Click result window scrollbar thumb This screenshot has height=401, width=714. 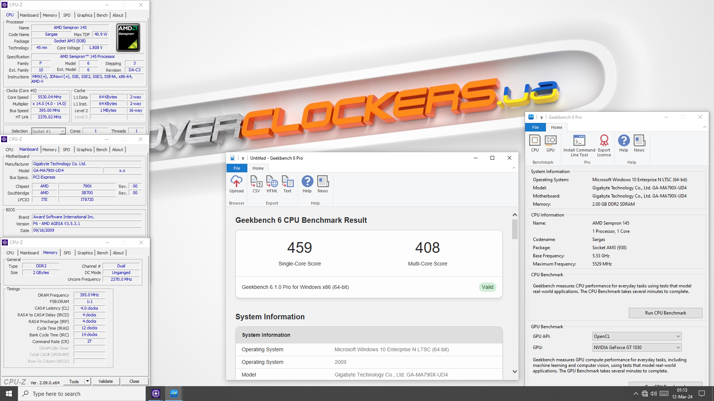click(515, 229)
